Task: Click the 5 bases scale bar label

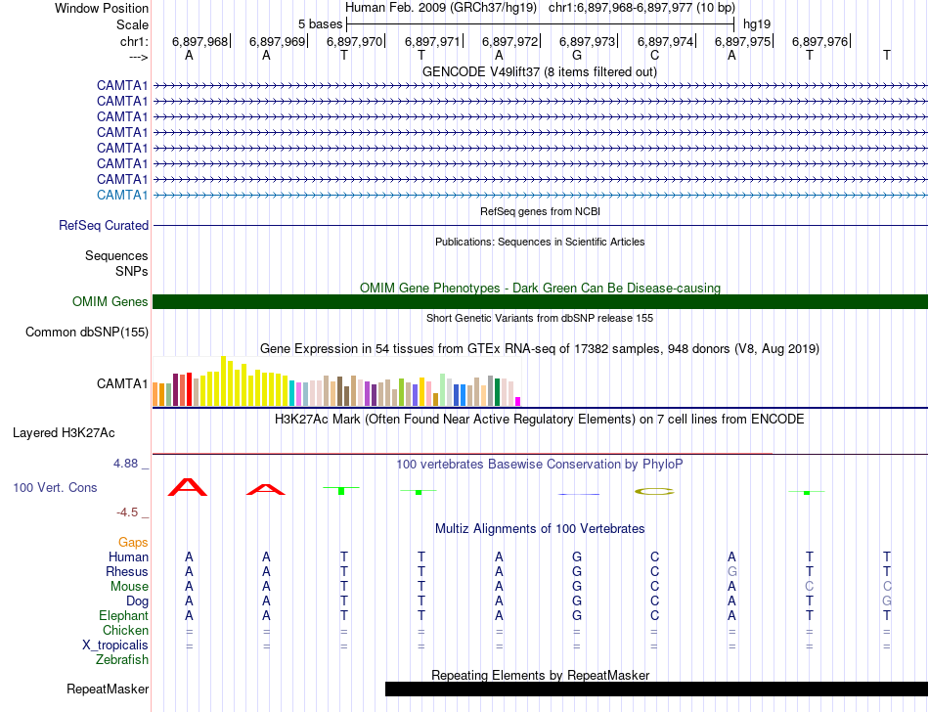Action: coord(320,24)
